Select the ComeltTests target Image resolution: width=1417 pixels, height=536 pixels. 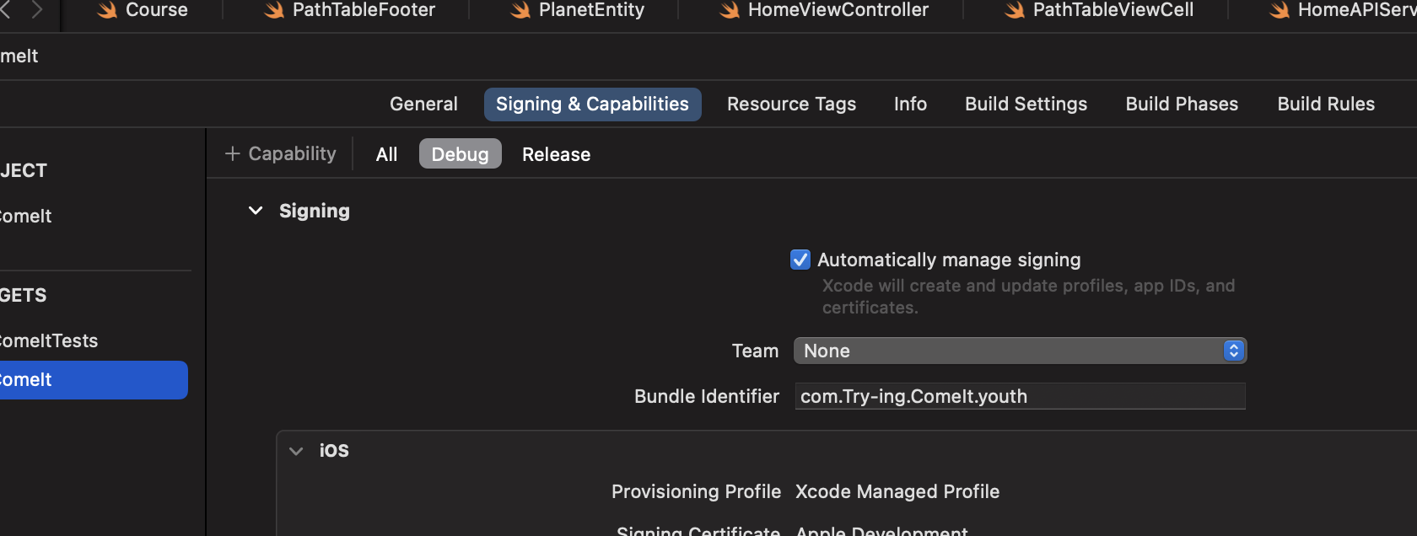pos(49,340)
